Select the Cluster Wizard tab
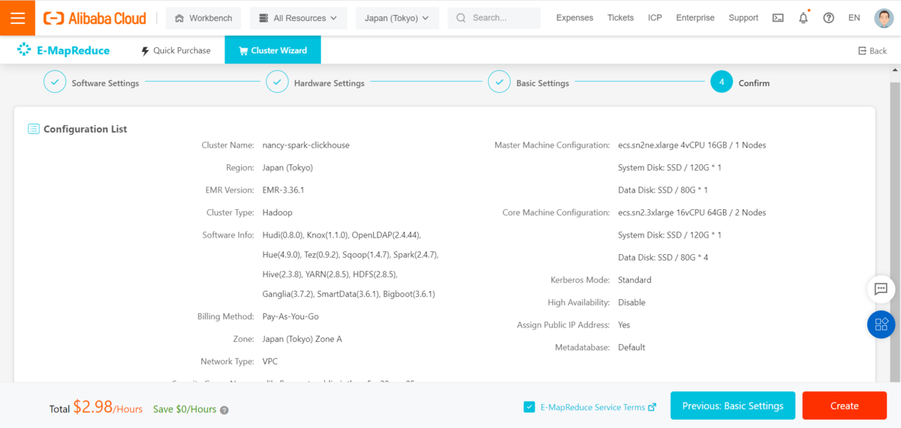The height and width of the screenshot is (428, 901). pyautogui.click(x=273, y=50)
